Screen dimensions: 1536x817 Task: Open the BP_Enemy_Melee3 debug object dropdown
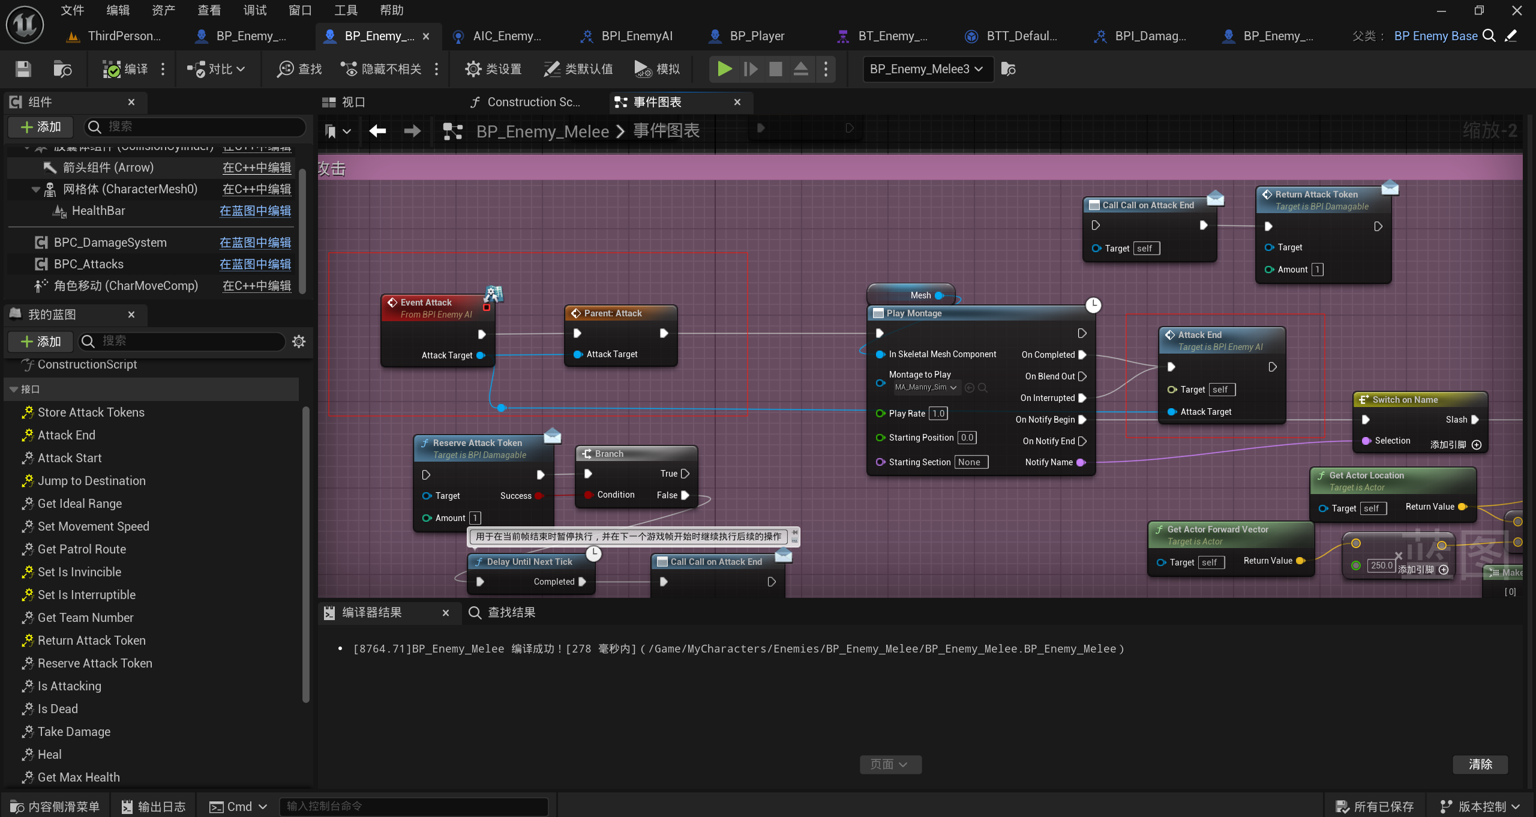[x=927, y=69]
